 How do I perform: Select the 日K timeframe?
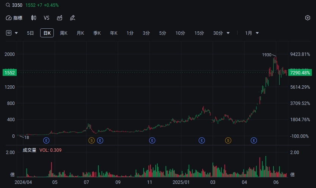point(47,33)
